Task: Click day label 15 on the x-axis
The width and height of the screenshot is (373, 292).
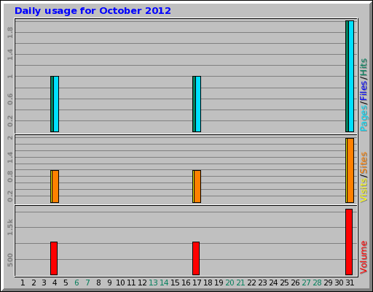Action: pos(175,283)
